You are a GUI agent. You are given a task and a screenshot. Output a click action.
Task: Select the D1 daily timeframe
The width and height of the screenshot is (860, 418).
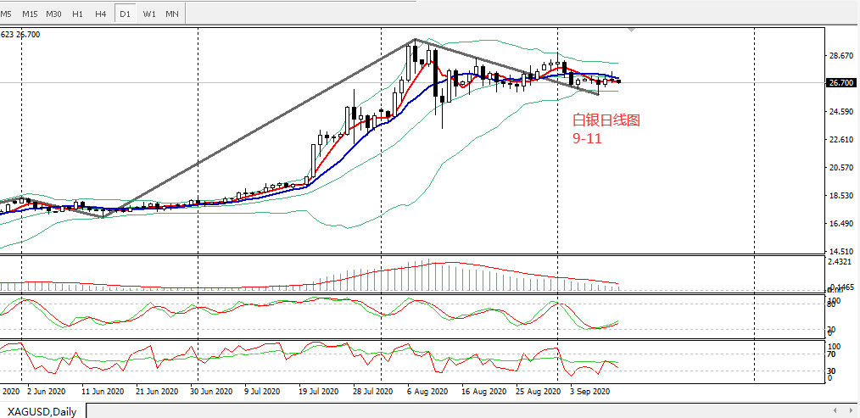point(125,14)
